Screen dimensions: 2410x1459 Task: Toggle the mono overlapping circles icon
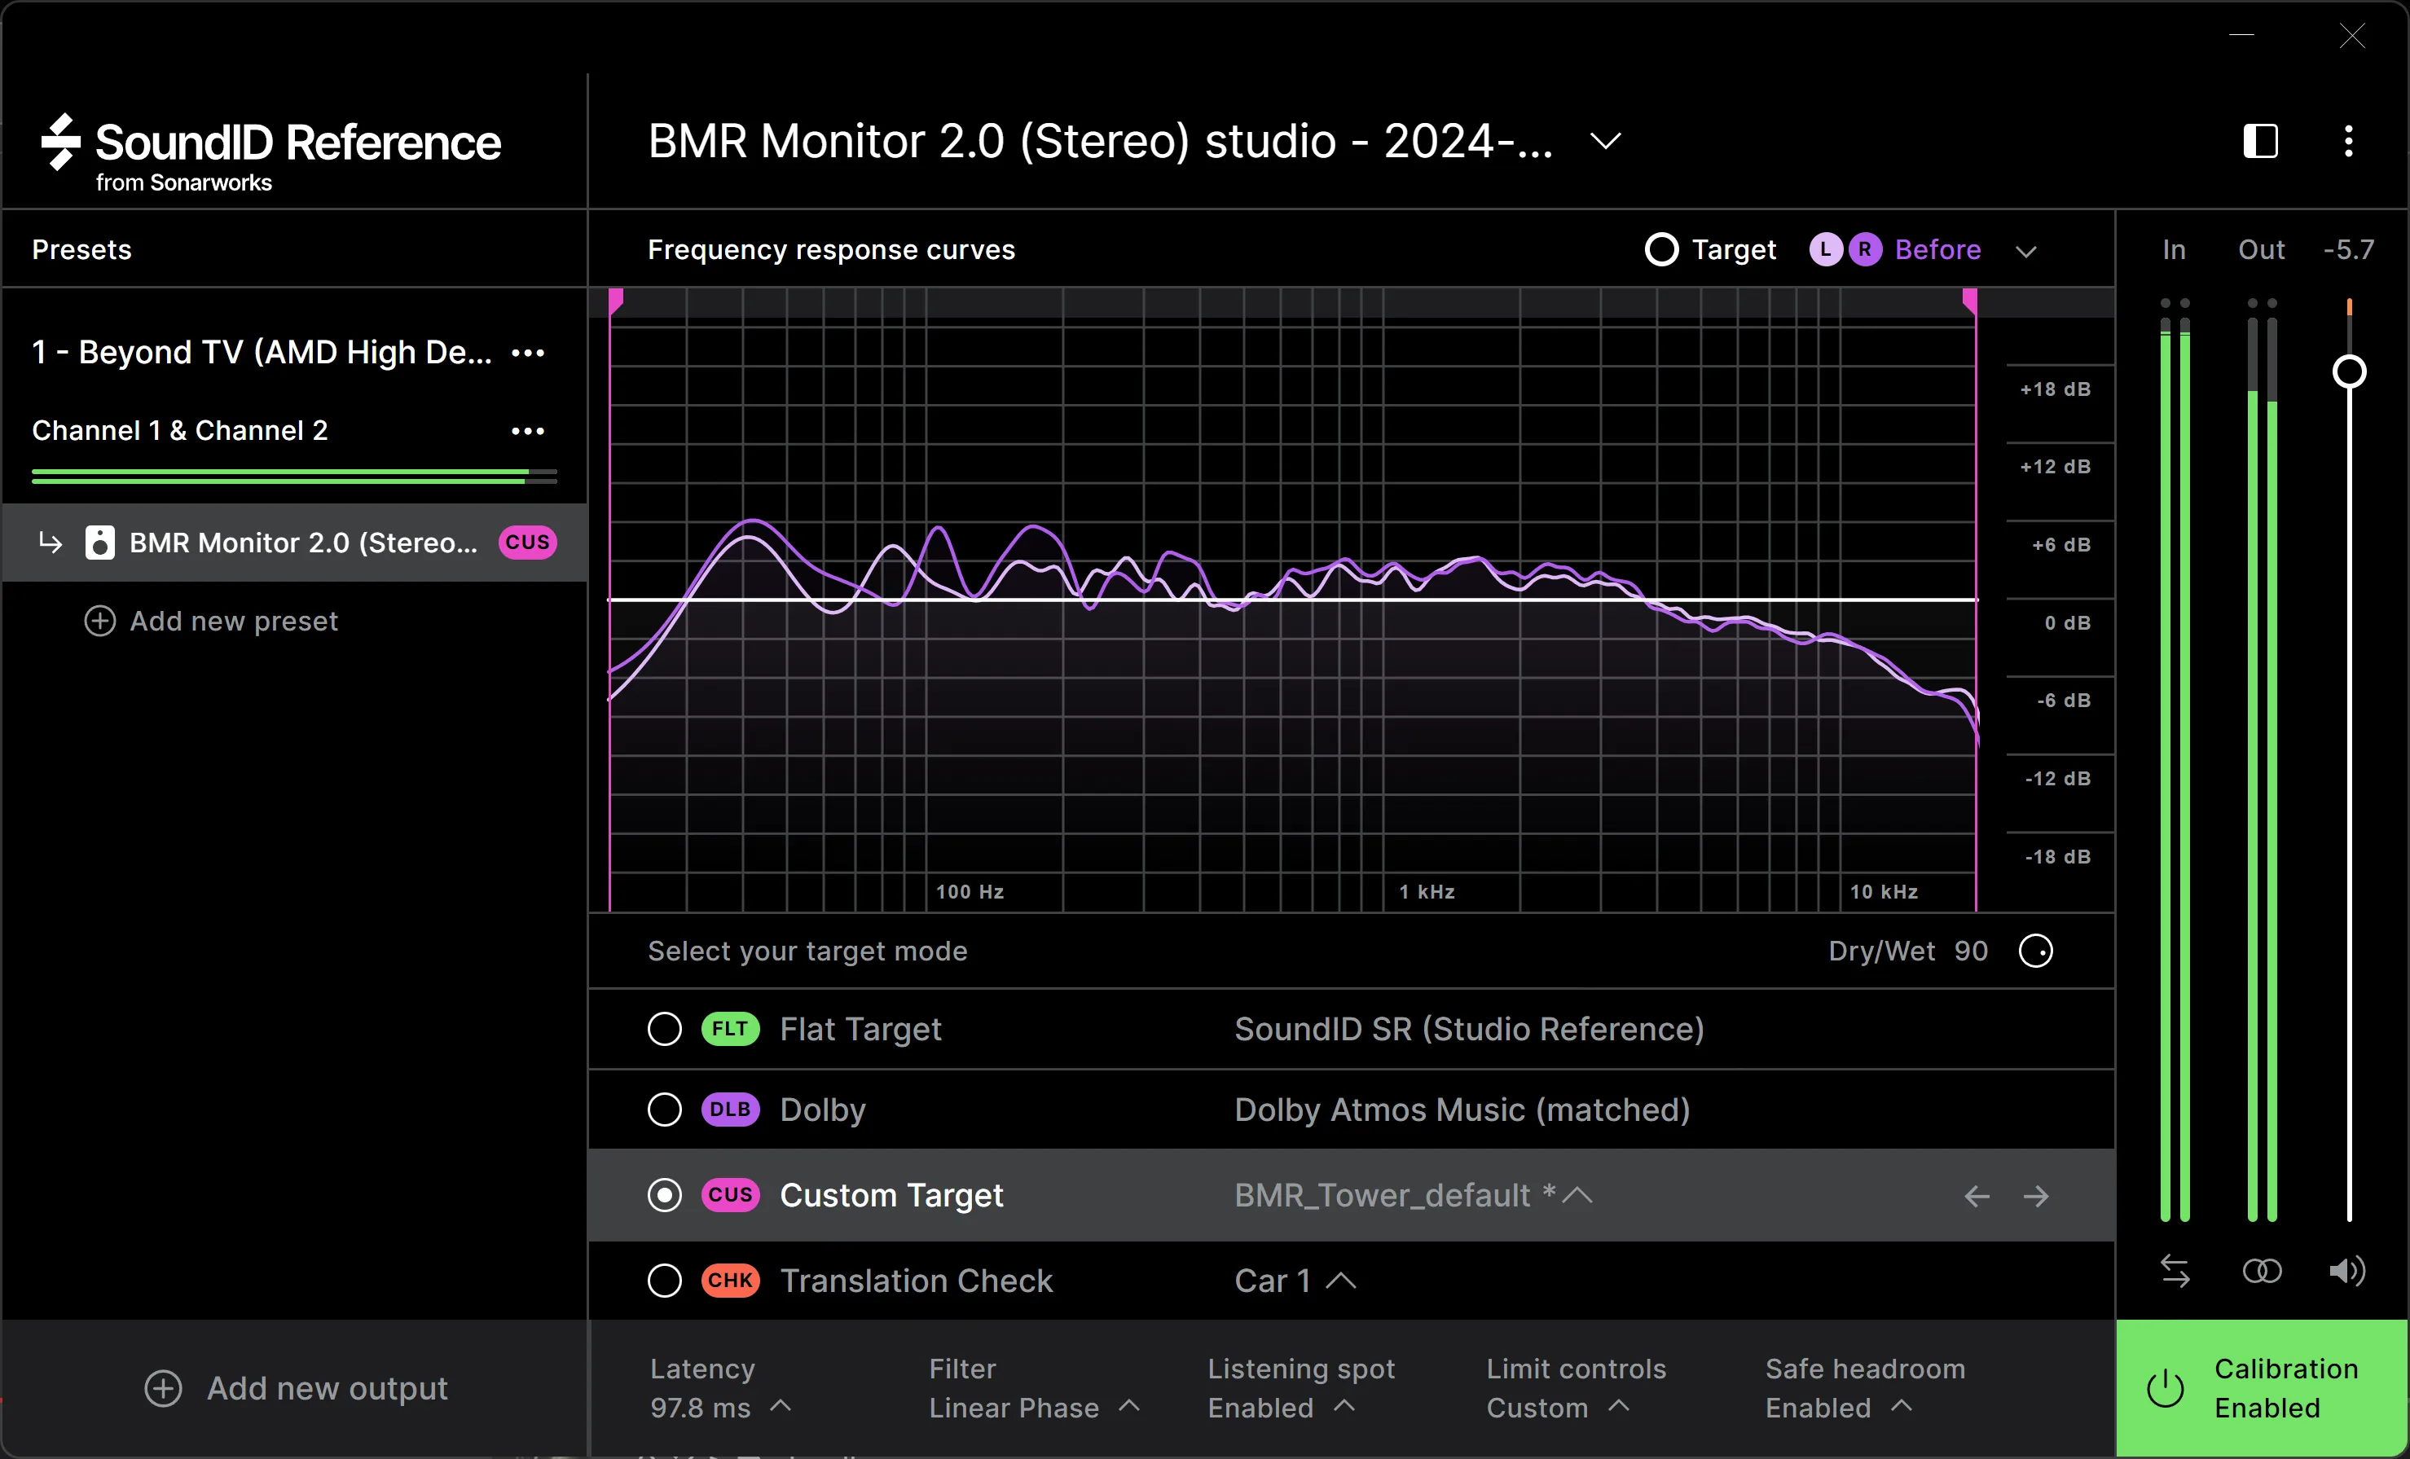pos(2262,1270)
